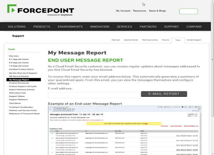
Task: Open PARTNERS menu
Action: [148, 27]
